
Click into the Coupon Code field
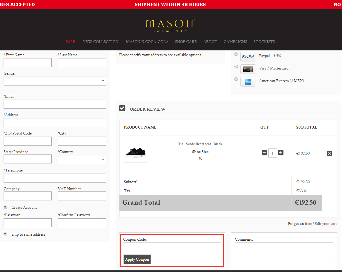coord(172,247)
